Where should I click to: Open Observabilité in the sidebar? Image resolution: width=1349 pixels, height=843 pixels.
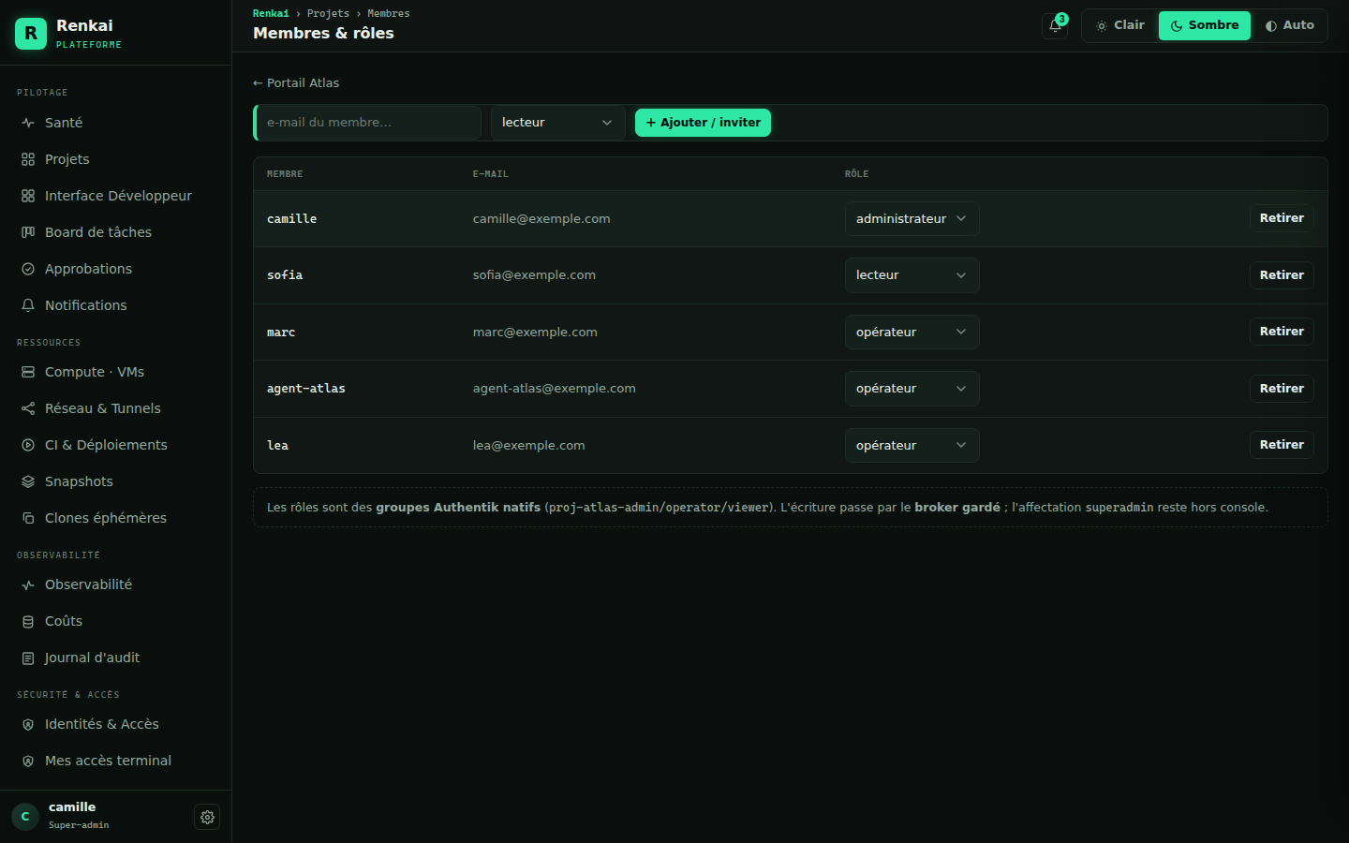tap(116, 584)
